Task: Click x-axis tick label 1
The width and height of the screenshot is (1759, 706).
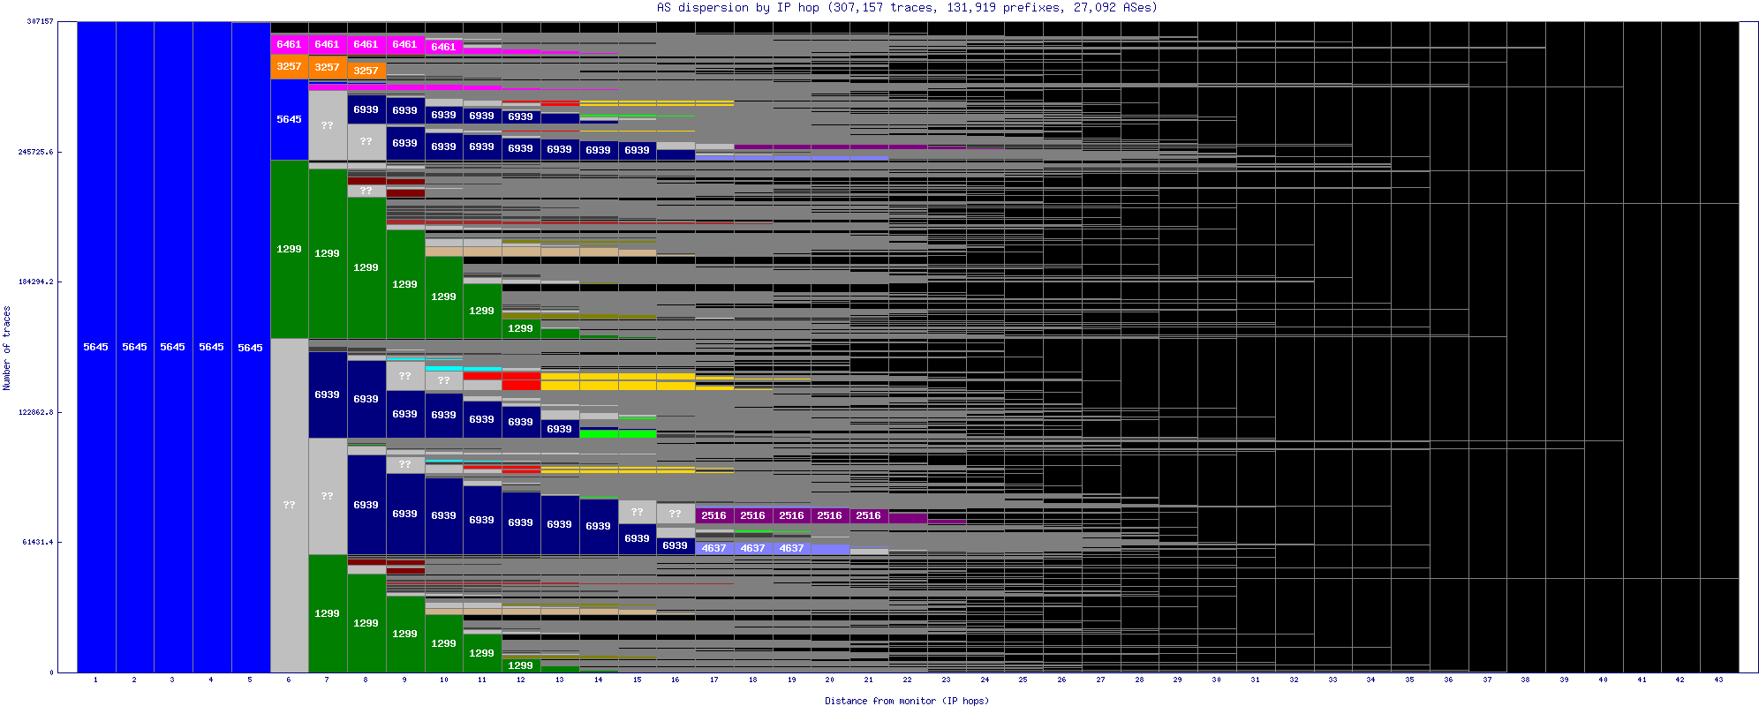Action: pos(95,680)
